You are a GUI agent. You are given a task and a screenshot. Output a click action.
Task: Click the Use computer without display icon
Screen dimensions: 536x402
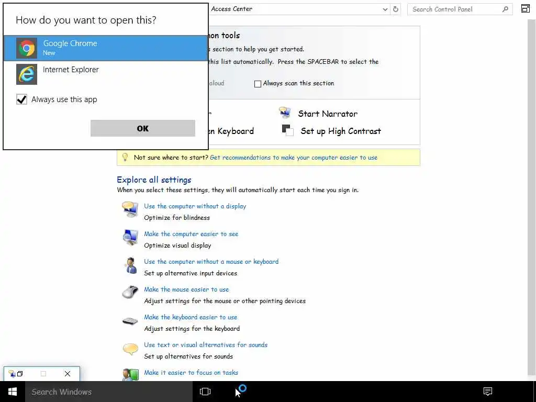tap(130, 209)
